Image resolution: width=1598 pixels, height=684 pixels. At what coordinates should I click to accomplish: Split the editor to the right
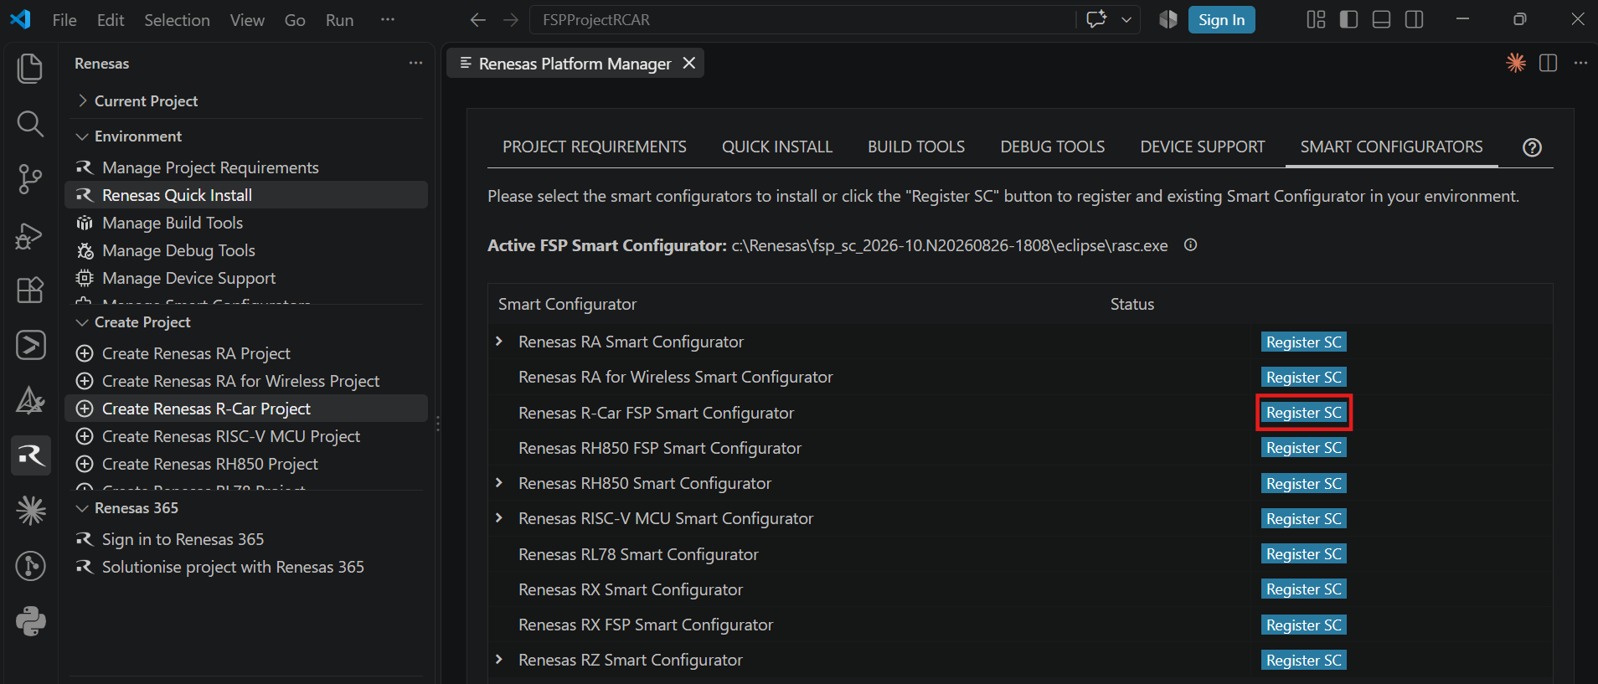coord(1548,63)
